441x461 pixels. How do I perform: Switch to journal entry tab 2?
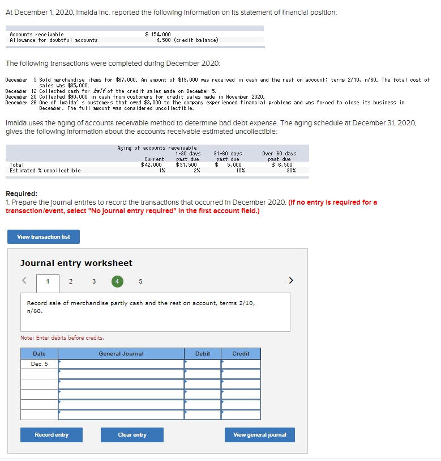click(x=71, y=281)
